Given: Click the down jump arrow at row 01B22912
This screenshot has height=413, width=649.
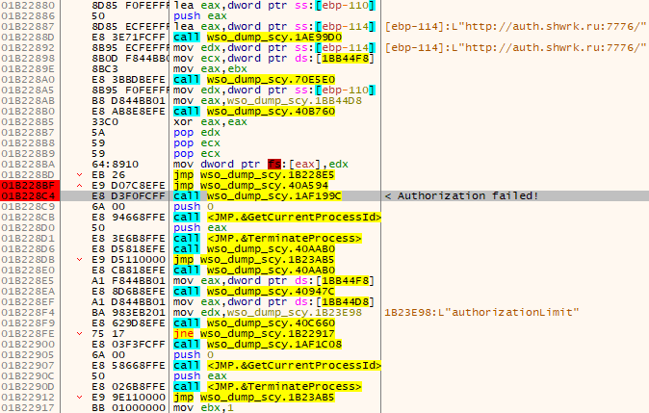Looking at the screenshot, I should click(x=79, y=395).
